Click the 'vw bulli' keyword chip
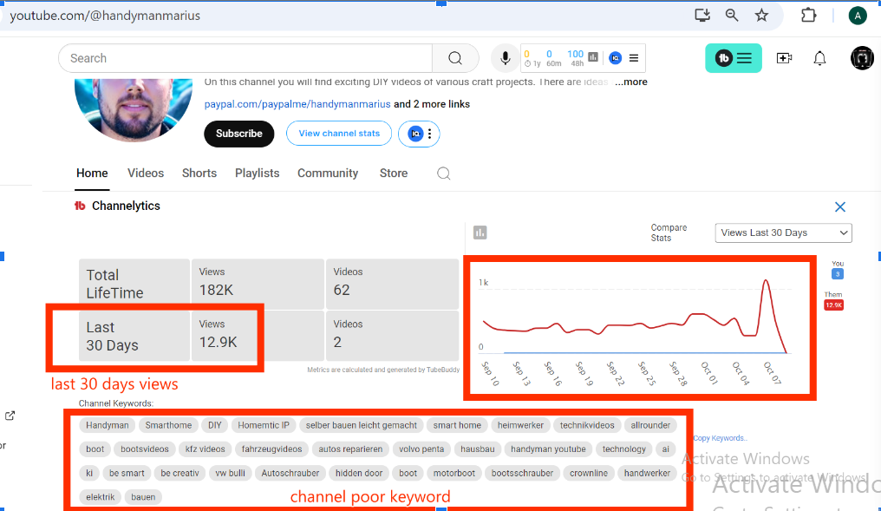This screenshot has height=511, width=881. tap(231, 474)
